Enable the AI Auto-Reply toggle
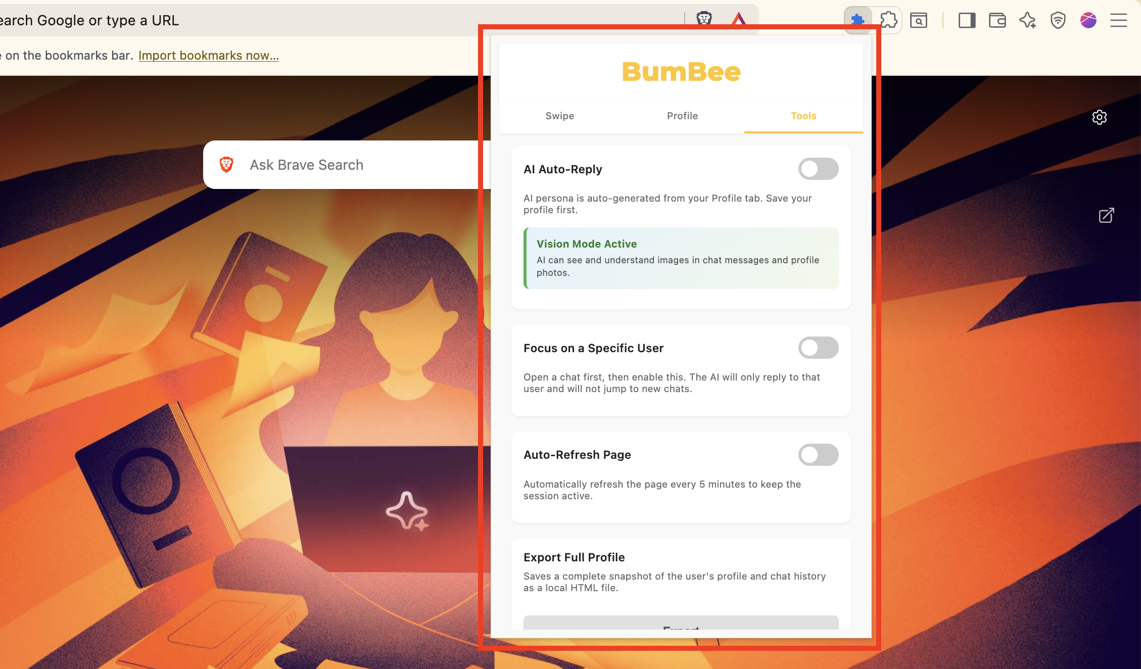This screenshot has height=669, width=1141. point(818,169)
